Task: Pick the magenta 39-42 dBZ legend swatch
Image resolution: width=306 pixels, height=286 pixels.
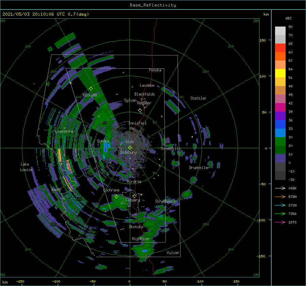Action: click(x=280, y=107)
